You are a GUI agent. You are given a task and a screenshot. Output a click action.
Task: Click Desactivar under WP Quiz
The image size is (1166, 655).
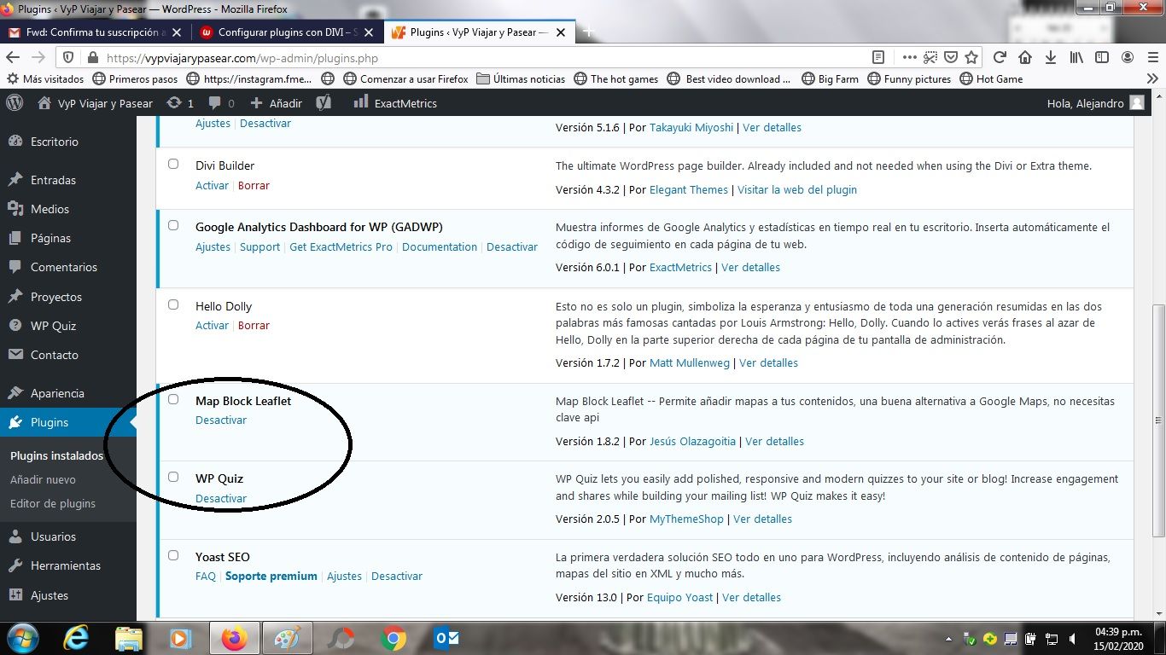click(x=221, y=498)
